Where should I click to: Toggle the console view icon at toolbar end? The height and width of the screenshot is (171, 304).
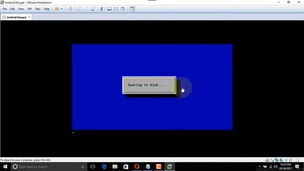(132, 9)
